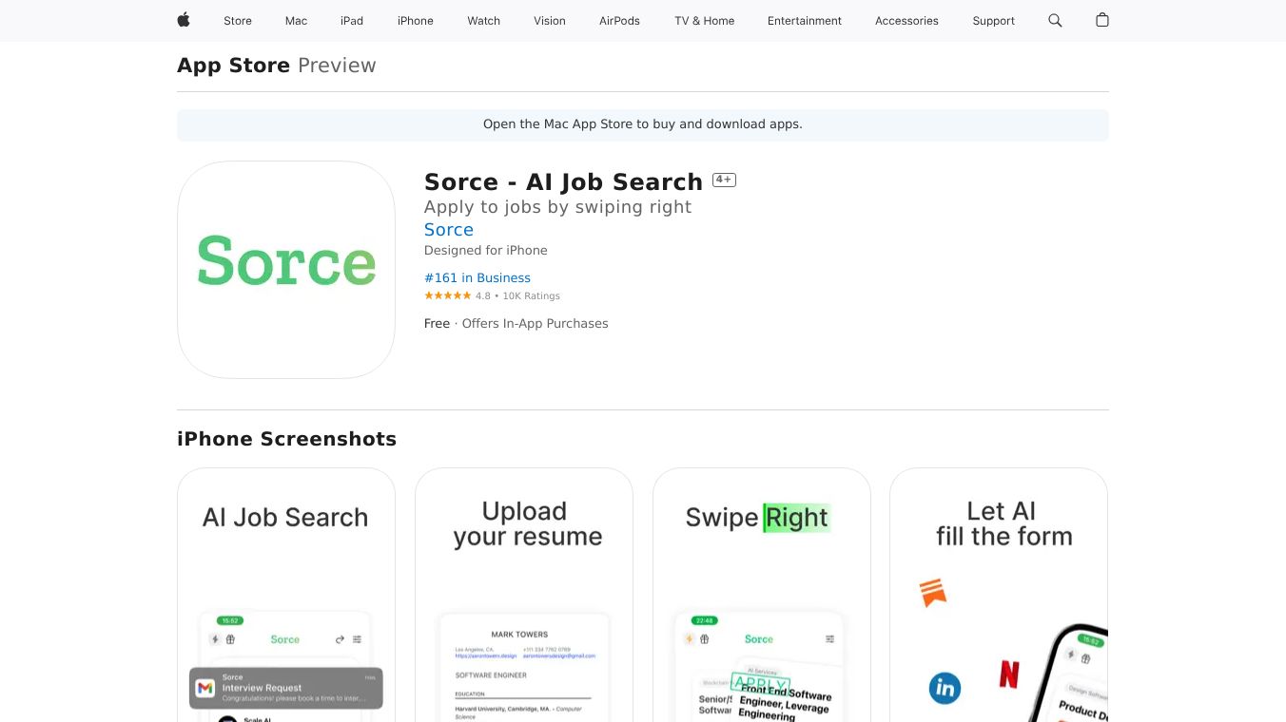Click the five-star rating icons

pyautogui.click(x=447, y=295)
